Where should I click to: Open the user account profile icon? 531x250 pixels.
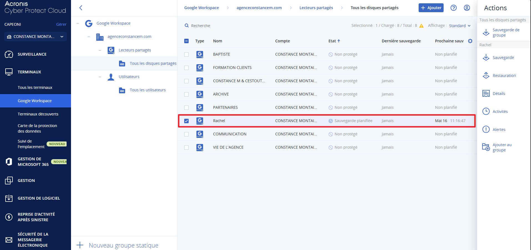click(467, 8)
